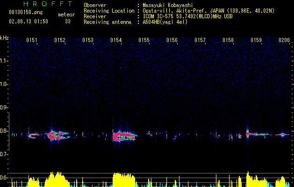Image resolution: width=294 pixels, height=187 pixels.
Task: Click the timestamp 02.08.13 01:50
Action: pos(29,22)
